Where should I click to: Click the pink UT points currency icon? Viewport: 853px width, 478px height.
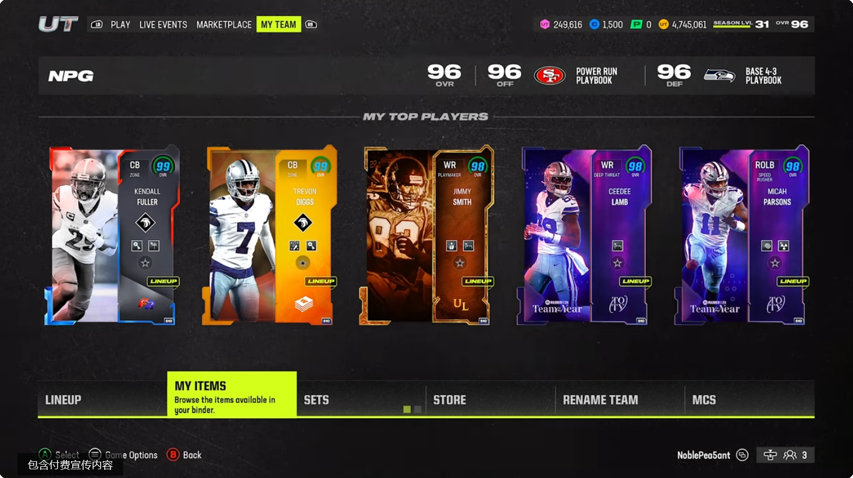point(545,24)
